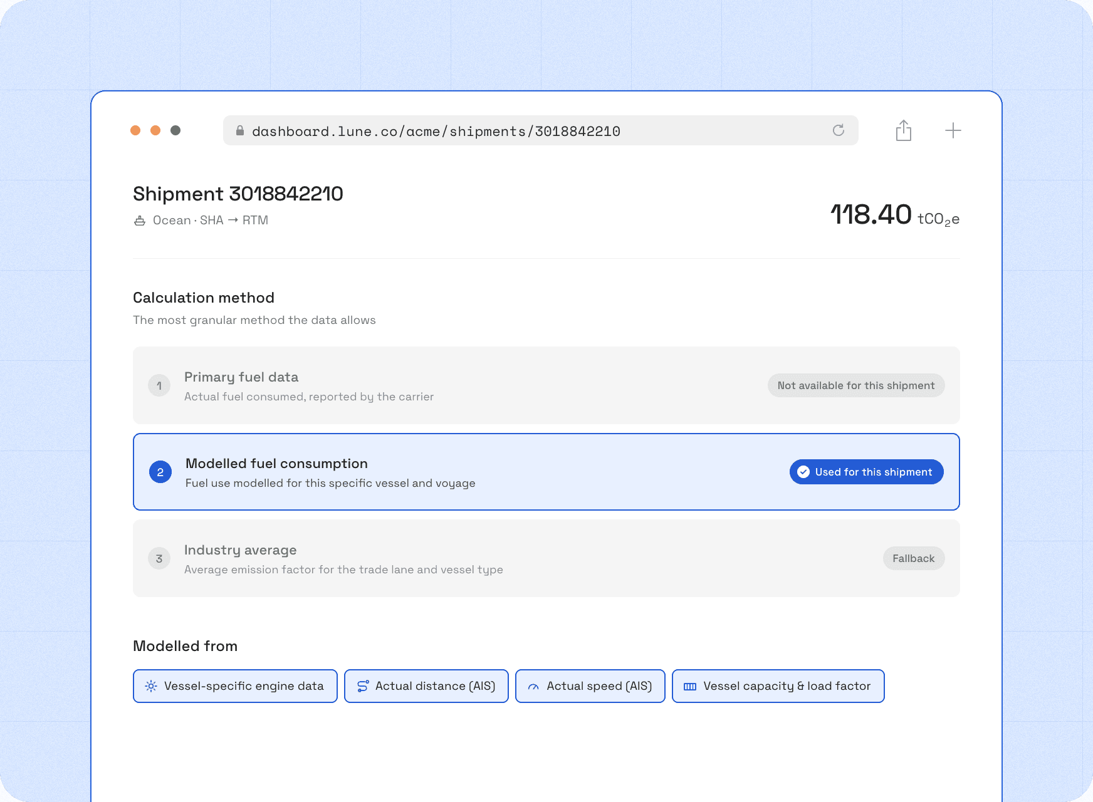
Task: Click the ship icon next to Ocean
Action: pyautogui.click(x=140, y=221)
